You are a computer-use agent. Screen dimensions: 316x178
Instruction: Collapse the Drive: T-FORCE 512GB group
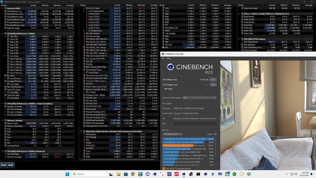pyautogui.click(x=239, y=14)
